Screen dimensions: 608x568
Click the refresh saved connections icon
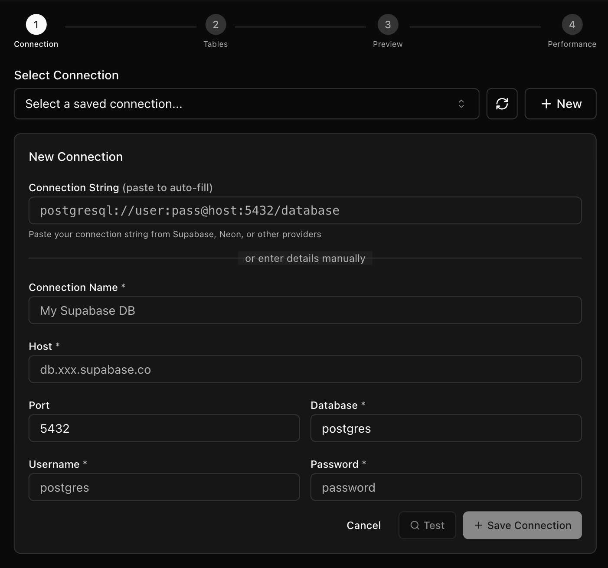(x=502, y=104)
